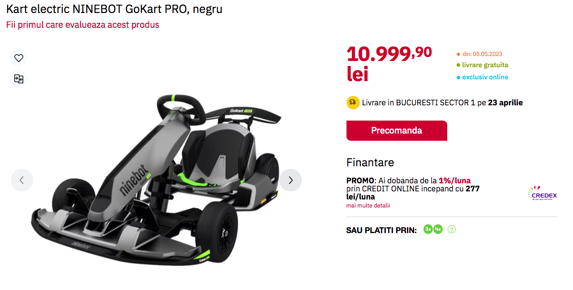Click 'Fii primul care evalueaza acest produs'
Viewport: 573px width, 290px height.
coord(83,25)
